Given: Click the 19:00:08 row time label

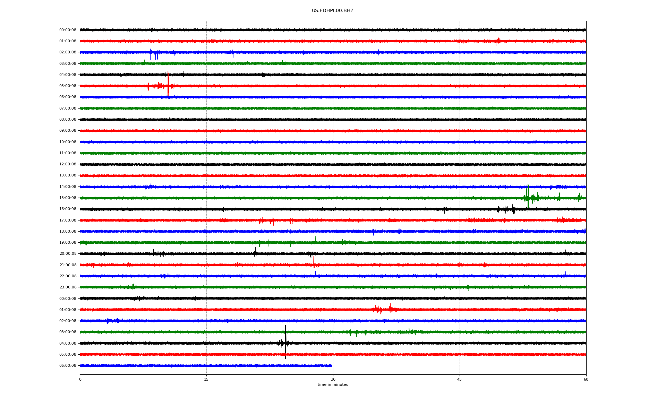Looking at the screenshot, I should click(x=68, y=243).
